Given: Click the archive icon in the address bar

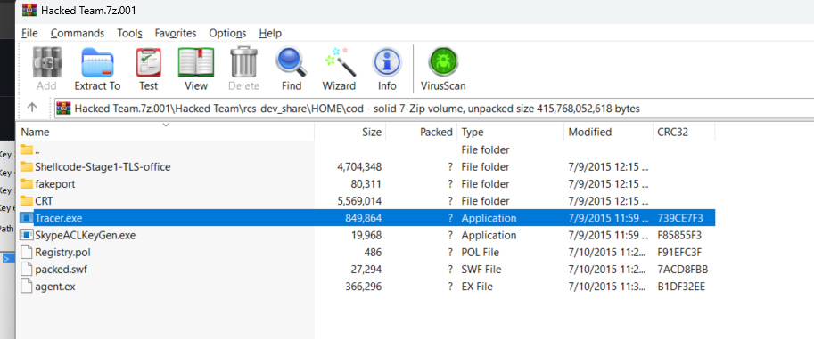Looking at the screenshot, I should coord(64,109).
